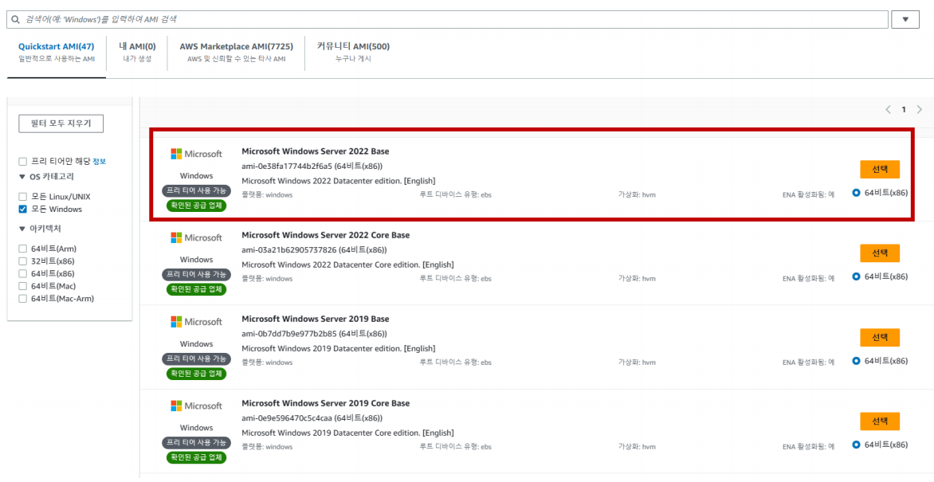The width and height of the screenshot is (934, 482).
Task: Select 64비트(x86) radio for Server 2022 Core Base
Action: pos(857,276)
